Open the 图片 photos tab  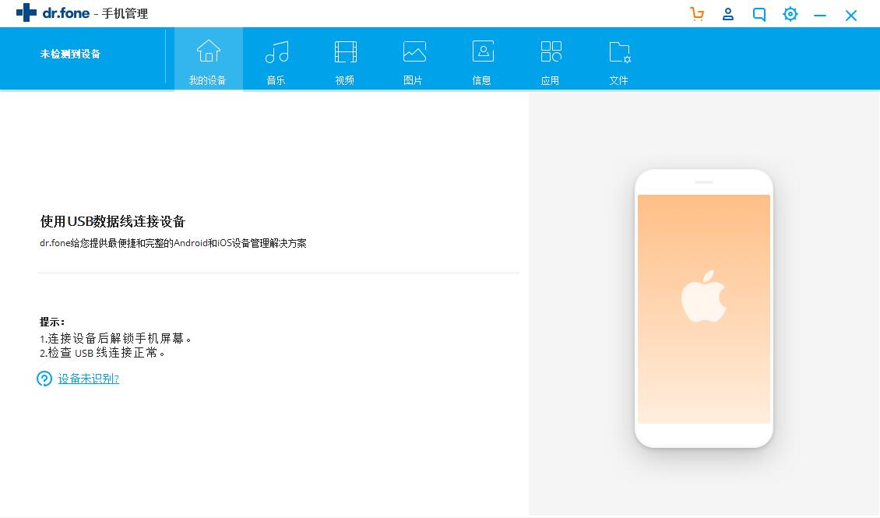[x=414, y=59]
